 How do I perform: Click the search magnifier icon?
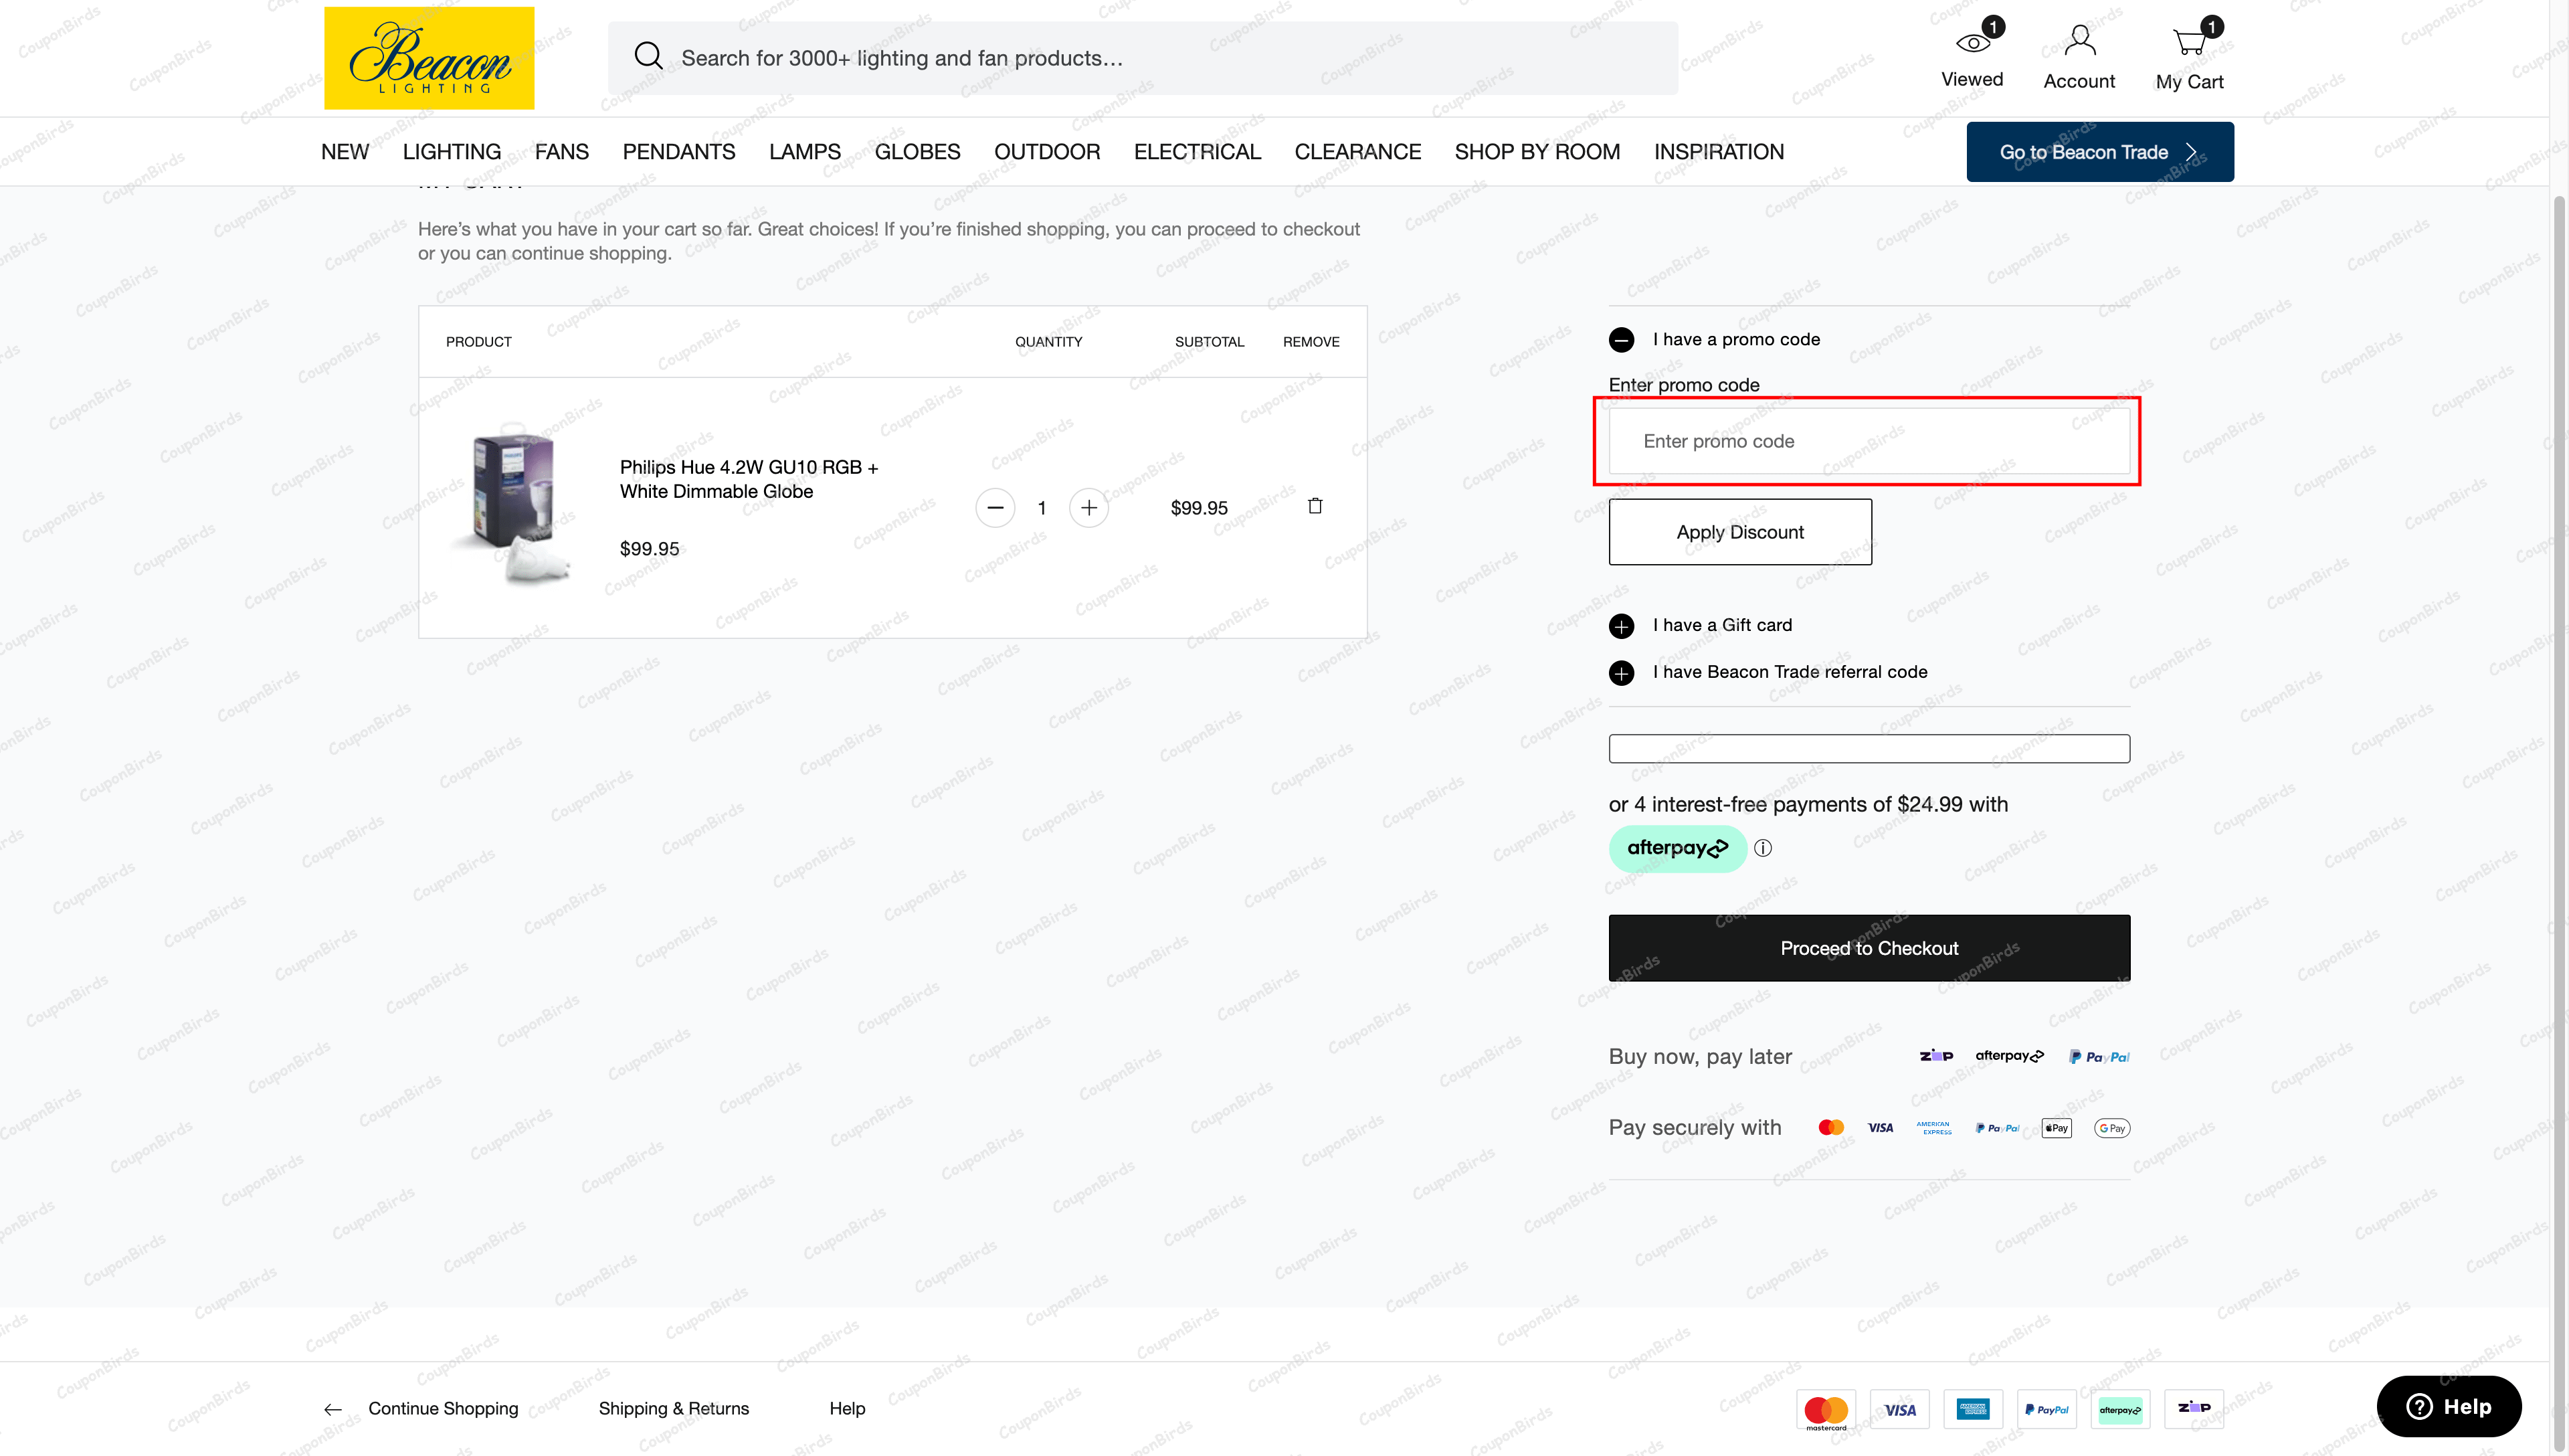pos(648,56)
